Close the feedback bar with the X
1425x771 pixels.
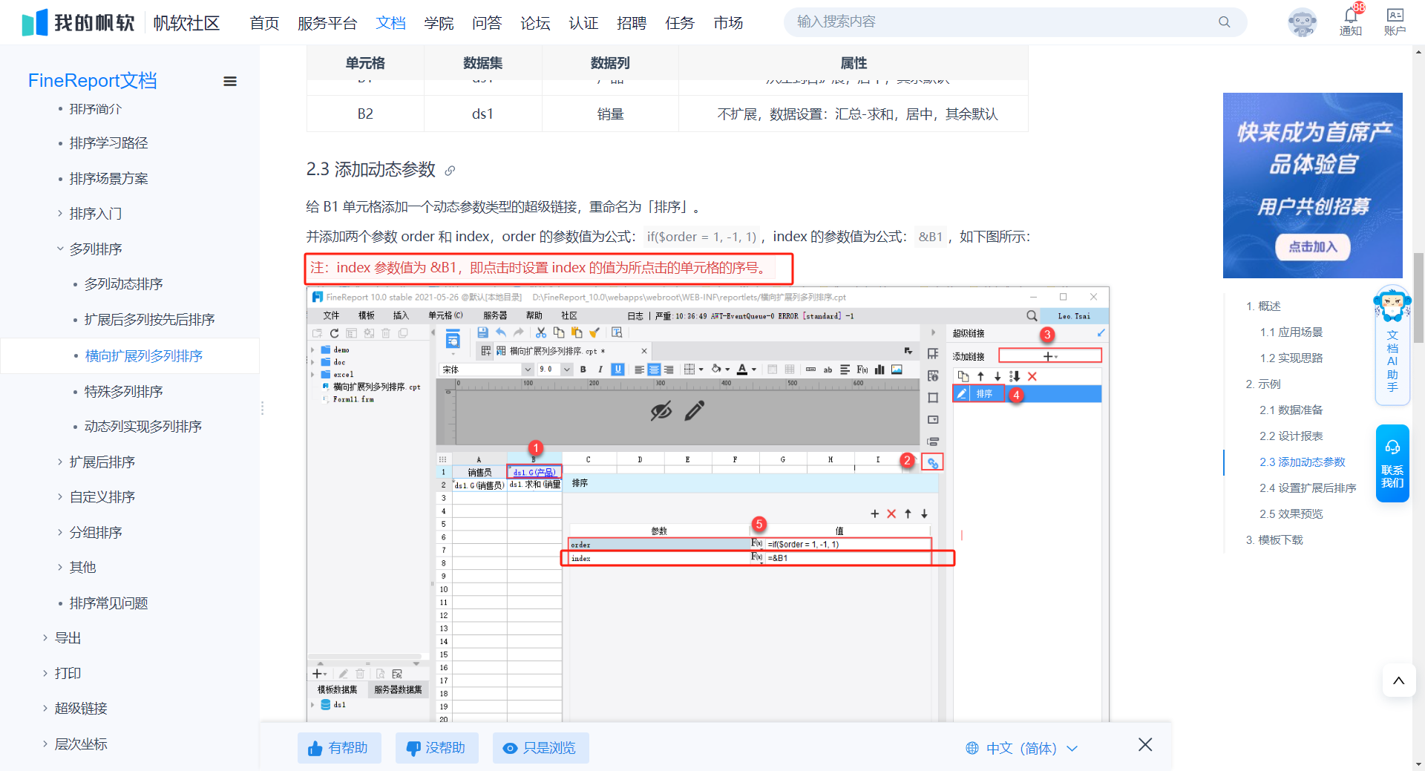(x=1145, y=745)
